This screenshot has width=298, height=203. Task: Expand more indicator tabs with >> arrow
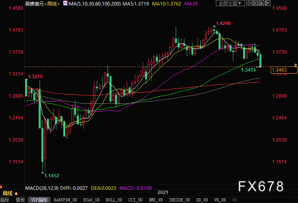point(235,200)
